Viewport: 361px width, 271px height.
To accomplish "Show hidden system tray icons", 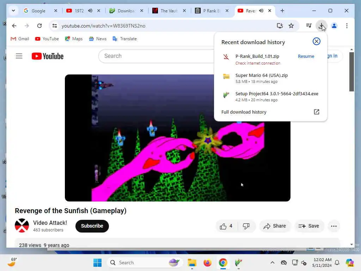I will [273, 263].
